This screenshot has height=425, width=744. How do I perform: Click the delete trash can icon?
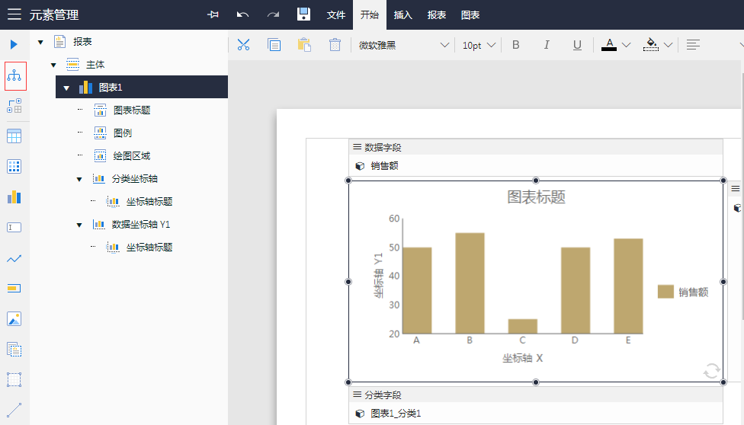tap(335, 45)
